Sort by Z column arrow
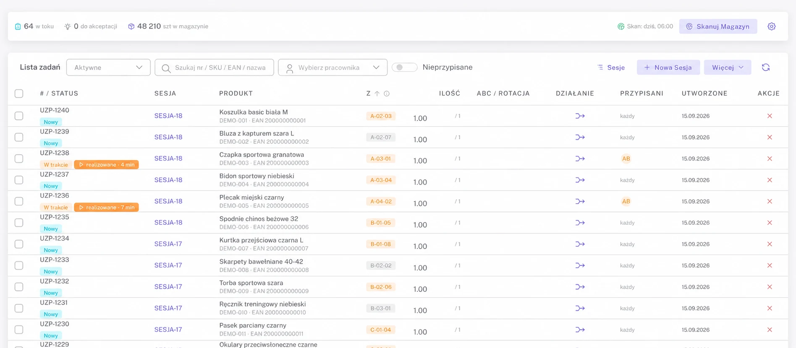Screen dimensions: 796x348 coord(377,93)
